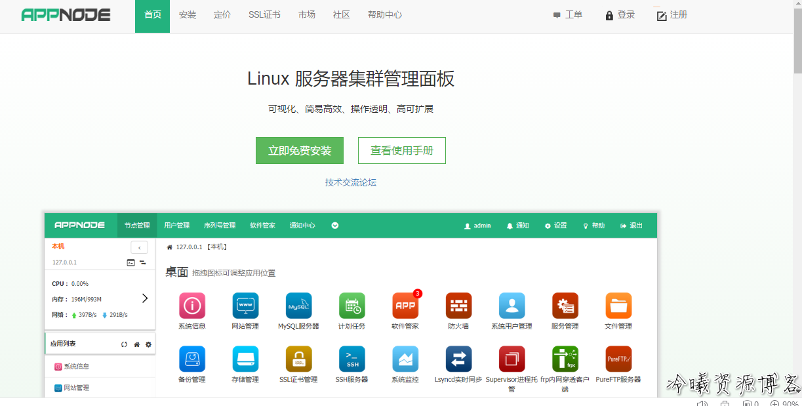Click the switch icon right of the terminal icon
Viewport: 802px width, 406px height.
click(x=142, y=262)
